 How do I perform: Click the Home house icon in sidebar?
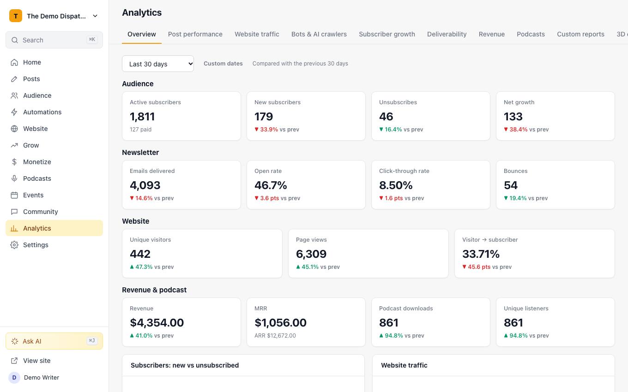(14, 62)
